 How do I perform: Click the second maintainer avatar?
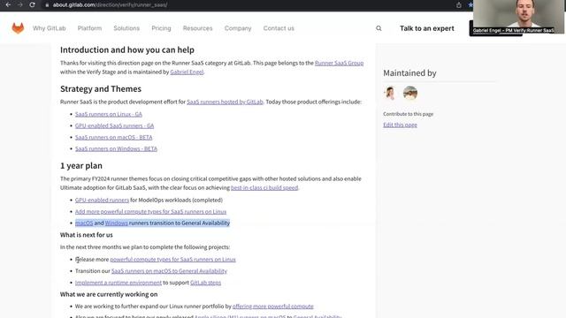(410, 93)
